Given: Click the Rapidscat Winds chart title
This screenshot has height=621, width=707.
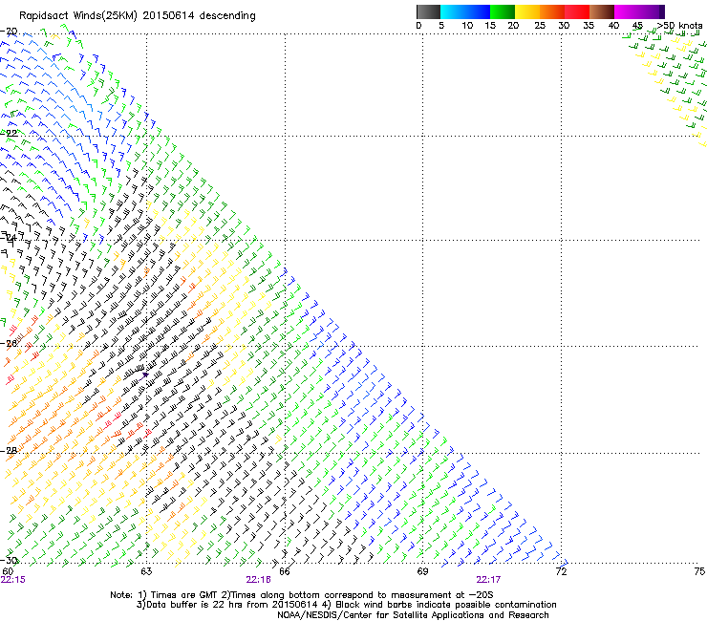Looking at the screenshot, I should click(138, 16).
